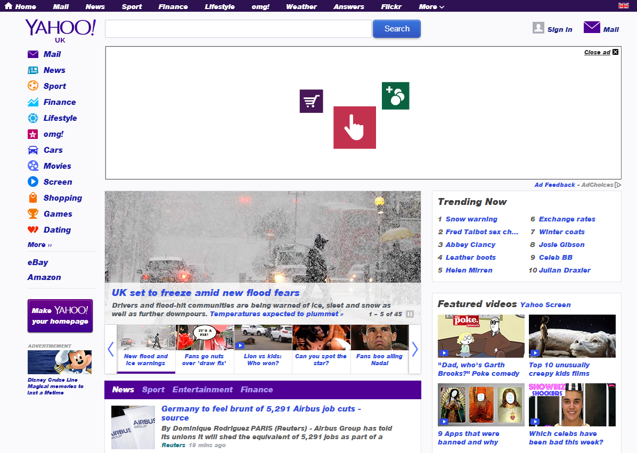Click the green plus circles icon in ad
Viewport: 637px width, 453px height.
[x=395, y=96]
